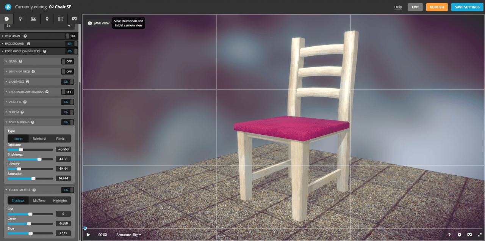This screenshot has height=241, width=485.
Task: Click the Save View button
Action: (99, 23)
